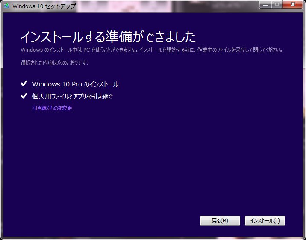Click the heading 'インストールする準備ができました'
This screenshot has height=240, width=306.
108,36
